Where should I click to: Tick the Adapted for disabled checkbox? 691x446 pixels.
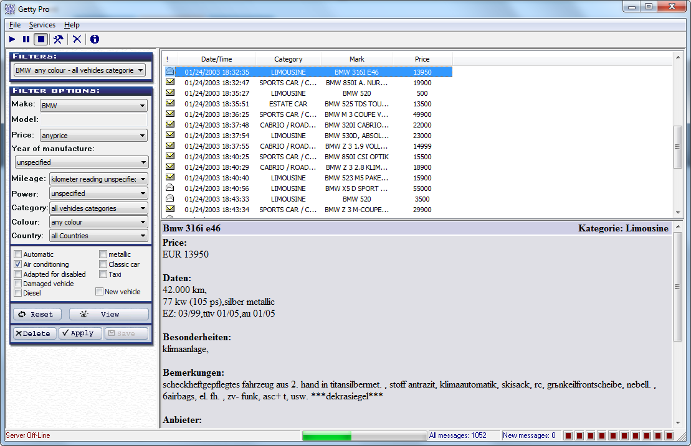(17, 274)
